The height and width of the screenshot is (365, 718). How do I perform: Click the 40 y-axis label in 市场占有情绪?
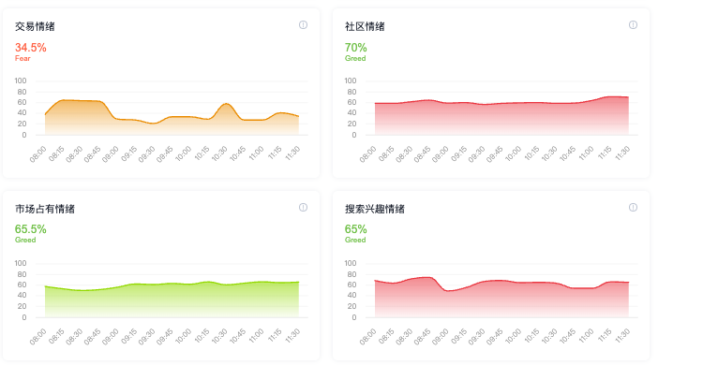(x=22, y=296)
